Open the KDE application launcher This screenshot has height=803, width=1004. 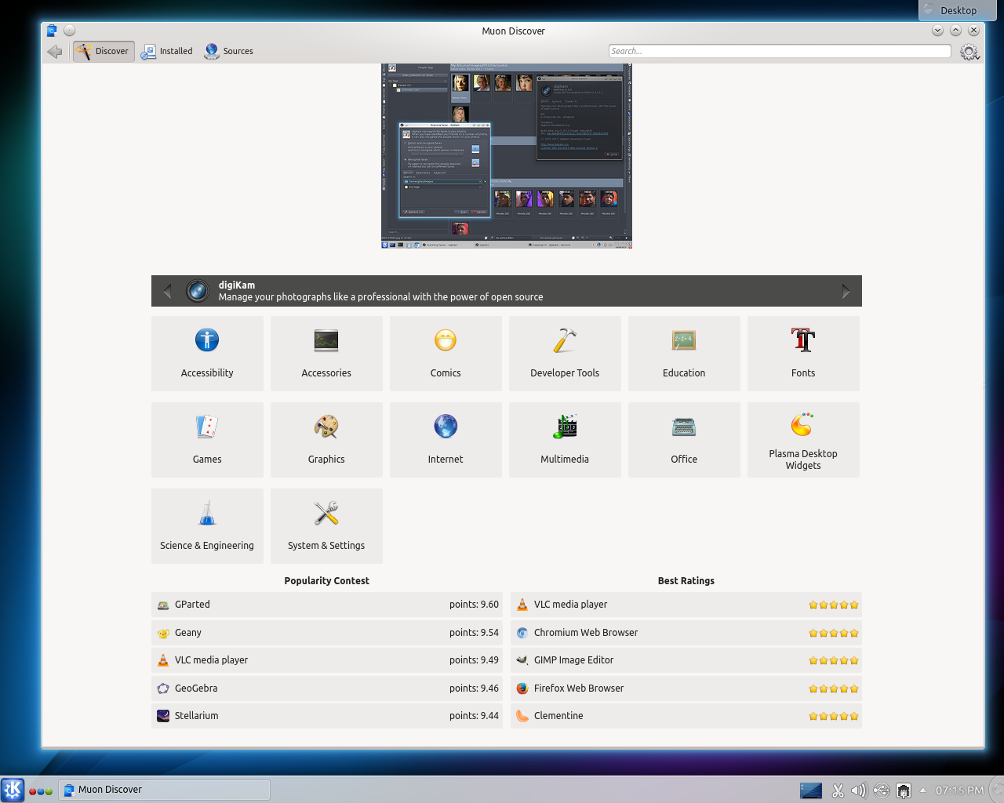tap(13, 790)
